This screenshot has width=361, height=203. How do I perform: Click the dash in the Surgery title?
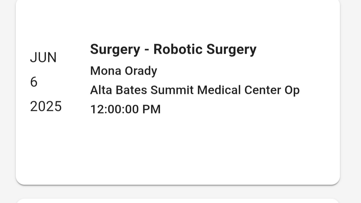click(x=147, y=50)
